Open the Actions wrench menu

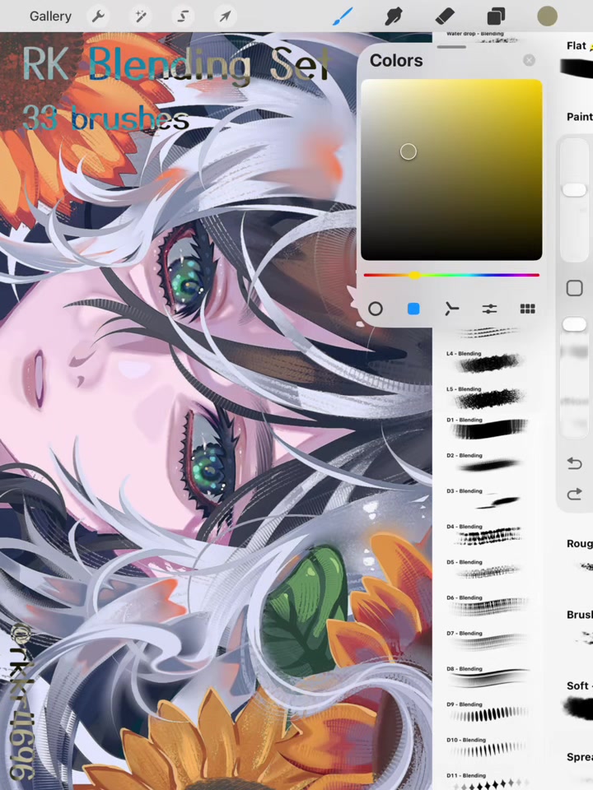point(98,16)
